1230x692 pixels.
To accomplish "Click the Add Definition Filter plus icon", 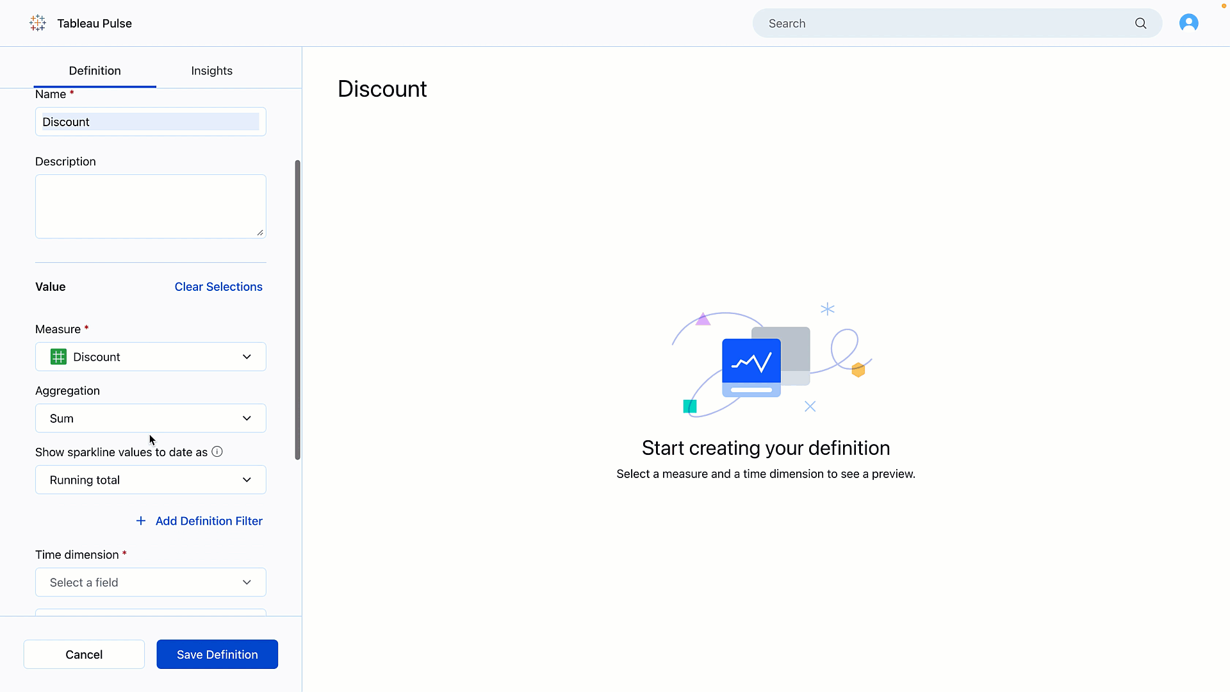I will pyautogui.click(x=140, y=520).
